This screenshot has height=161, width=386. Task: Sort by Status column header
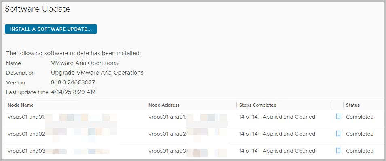pos(353,105)
